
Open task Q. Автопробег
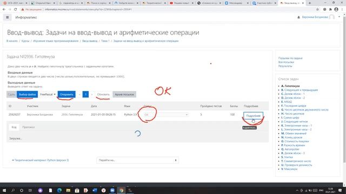tap(290, 149)
